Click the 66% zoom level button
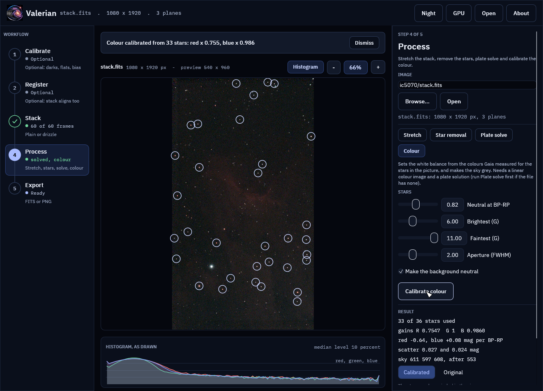This screenshot has height=391, width=543. [x=355, y=67]
